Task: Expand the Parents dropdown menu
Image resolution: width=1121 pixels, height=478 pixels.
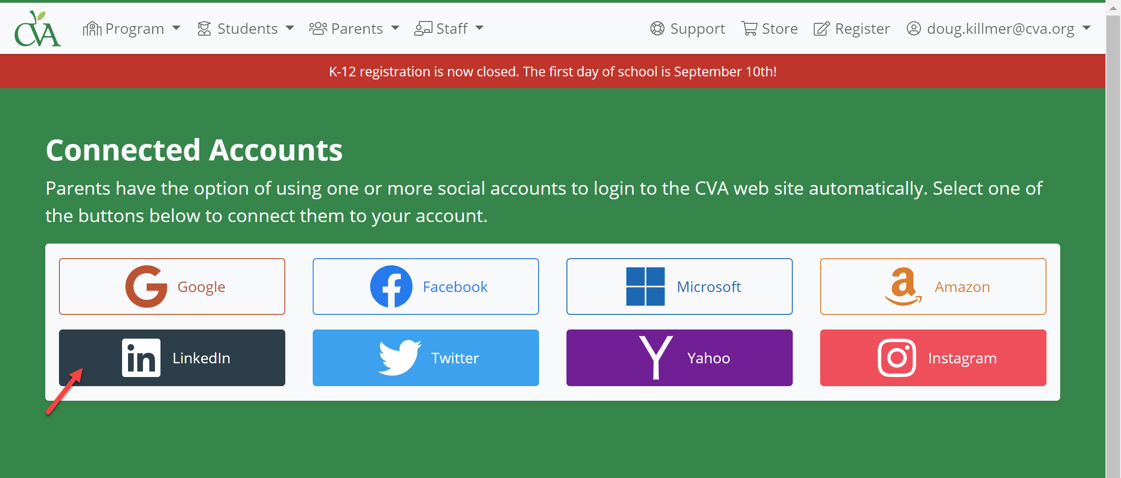Action: pyautogui.click(x=354, y=28)
